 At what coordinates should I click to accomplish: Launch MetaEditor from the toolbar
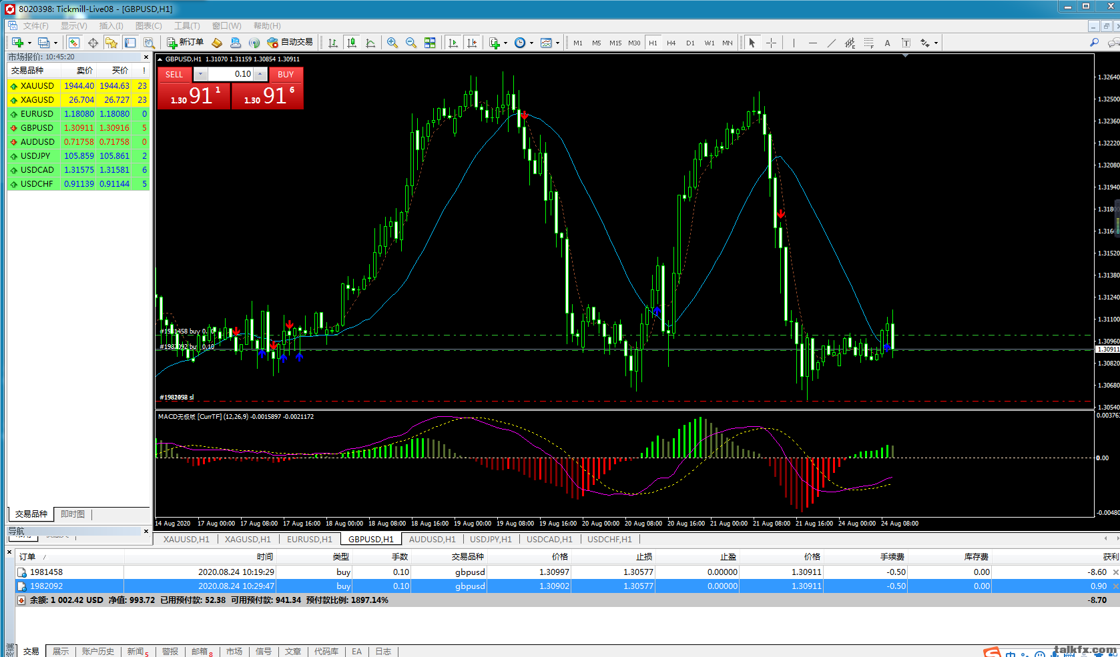pyautogui.click(x=217, y=43)
